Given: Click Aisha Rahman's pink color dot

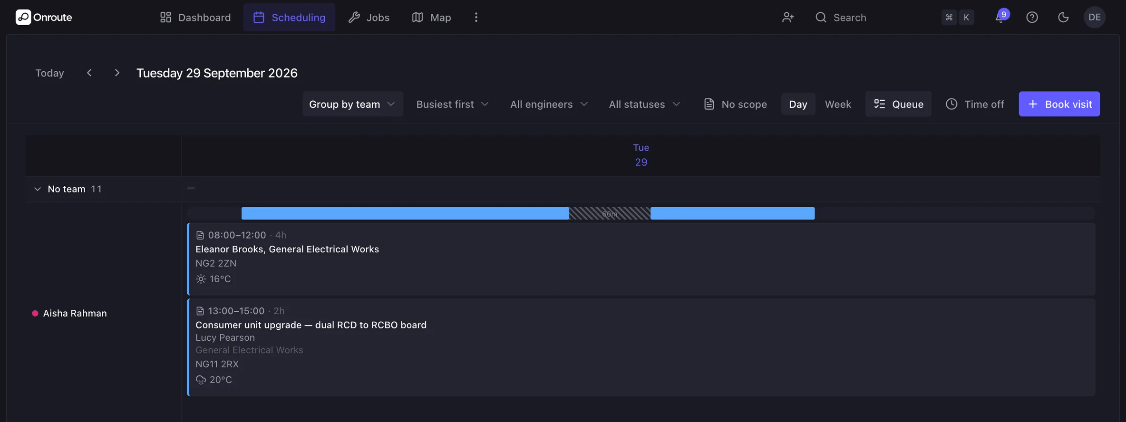Looking at the screenshot, I should pos(35,313).
